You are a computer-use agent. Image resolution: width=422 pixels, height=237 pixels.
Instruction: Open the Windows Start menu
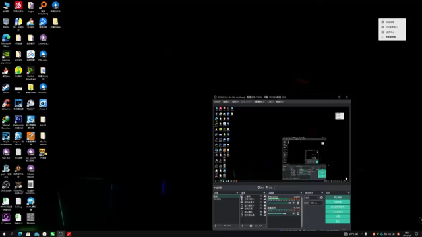coord(4,234)
